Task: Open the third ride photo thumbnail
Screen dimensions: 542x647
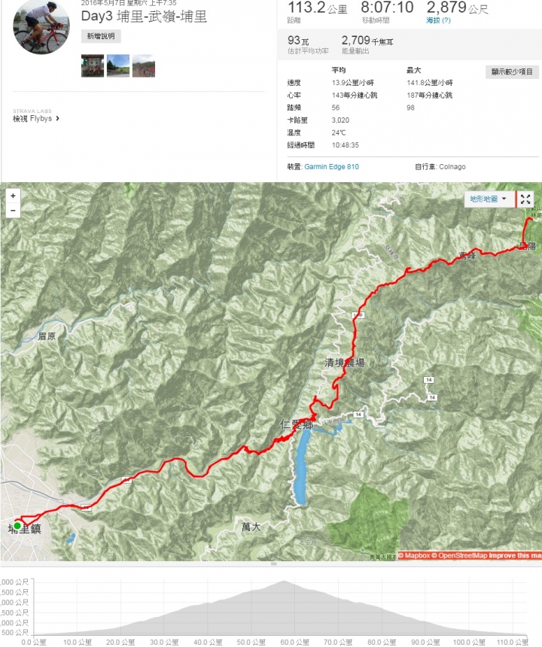Action: click(144, 65)
